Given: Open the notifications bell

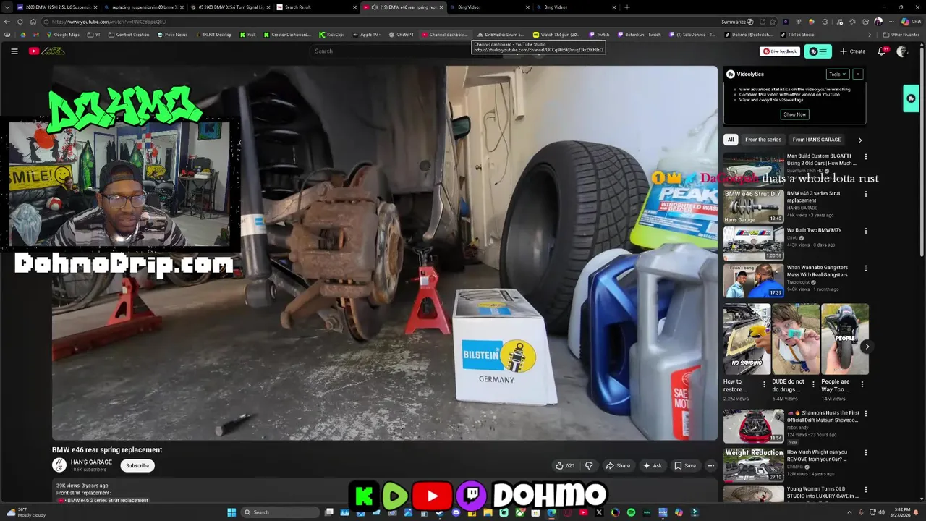Looking at the screenshot, I should (882, 51).
